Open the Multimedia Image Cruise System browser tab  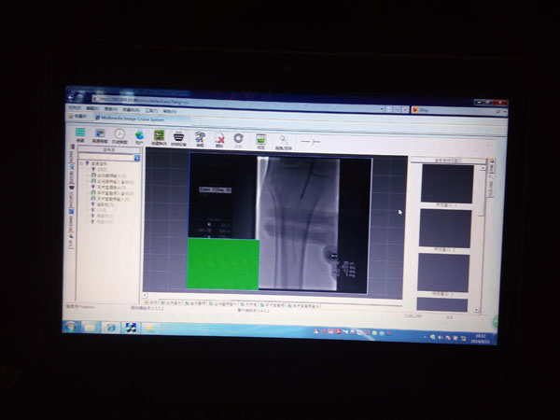coord(131,119)
